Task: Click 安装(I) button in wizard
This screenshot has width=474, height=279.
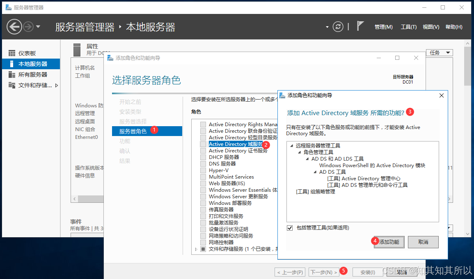Action: (368, 272)
